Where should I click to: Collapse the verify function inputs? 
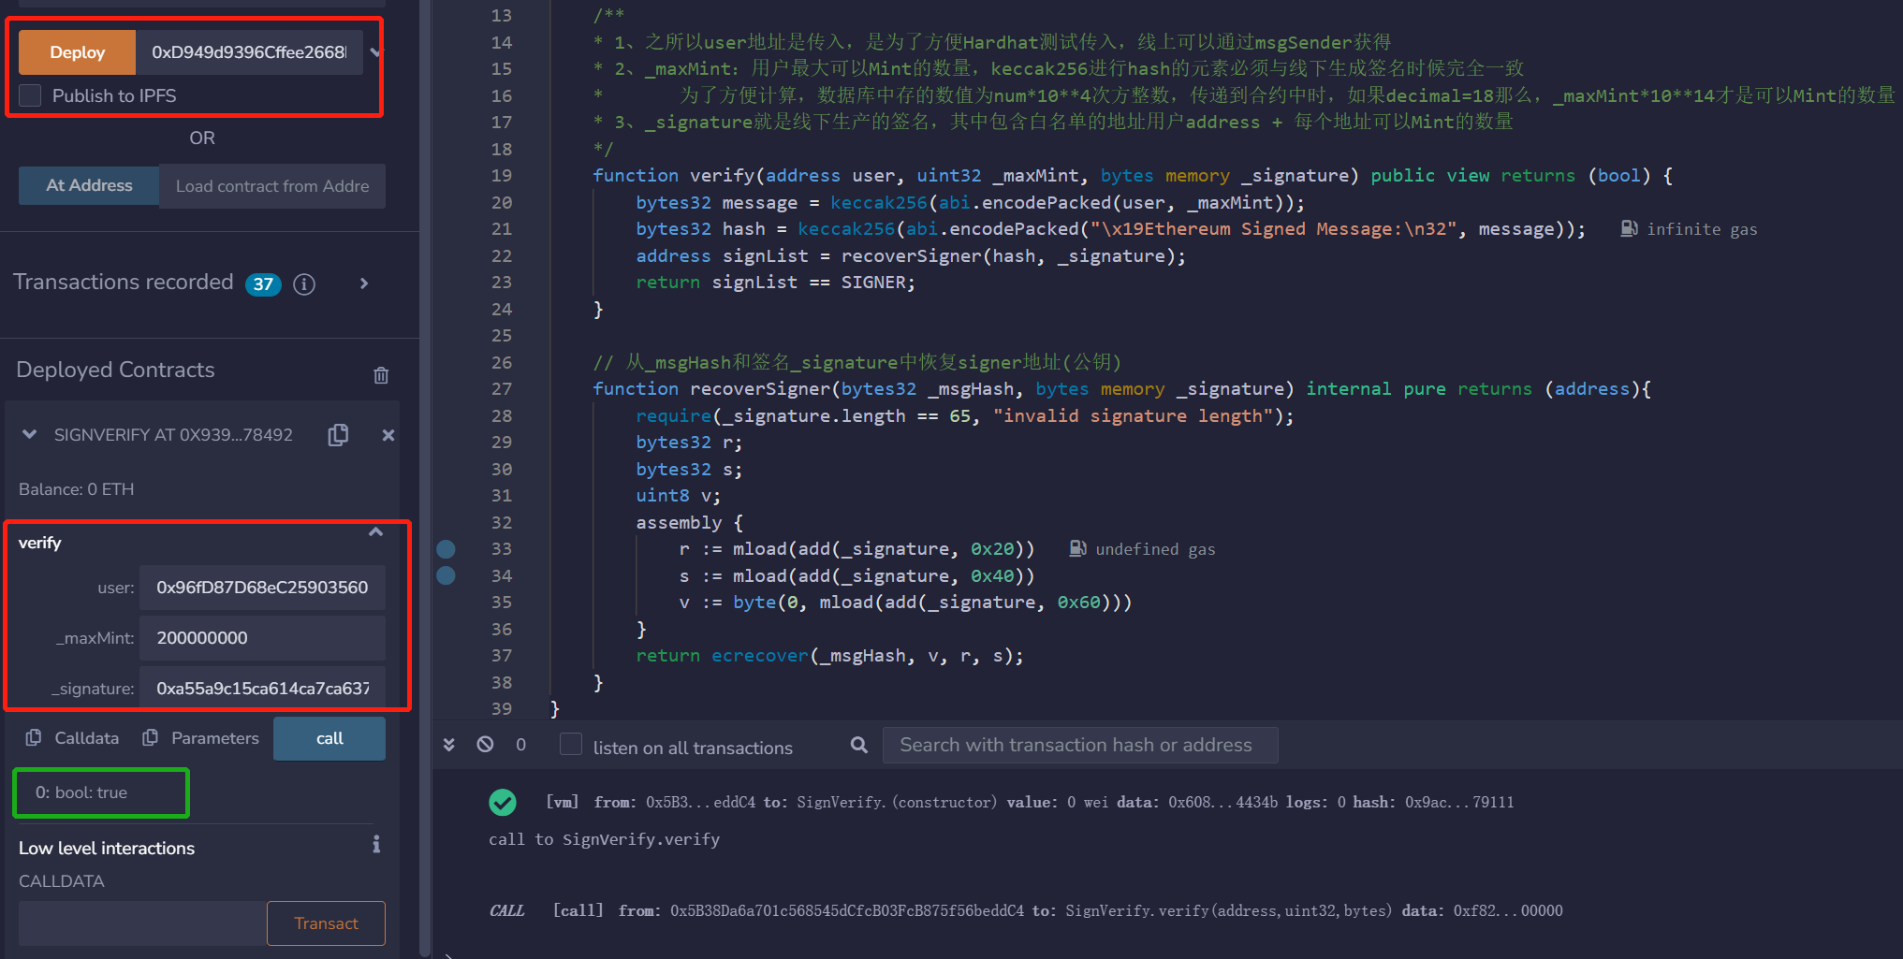pyautogui.click(x=376, y=532)
